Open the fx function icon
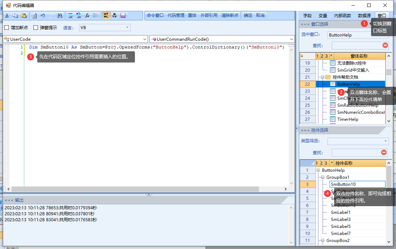 (87, 16)
